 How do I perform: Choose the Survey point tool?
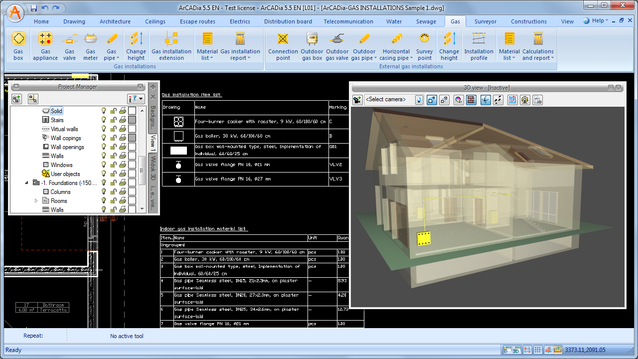click(x=424, y=45)
